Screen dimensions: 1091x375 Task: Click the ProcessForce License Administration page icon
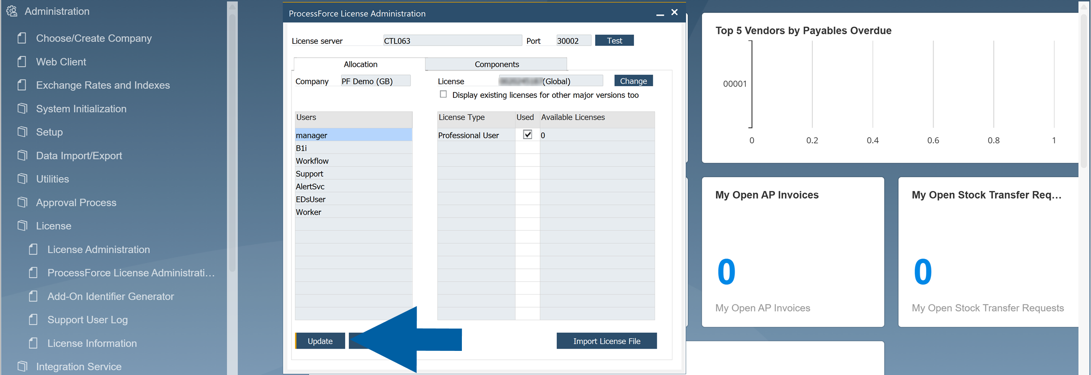tap(33, 272)
